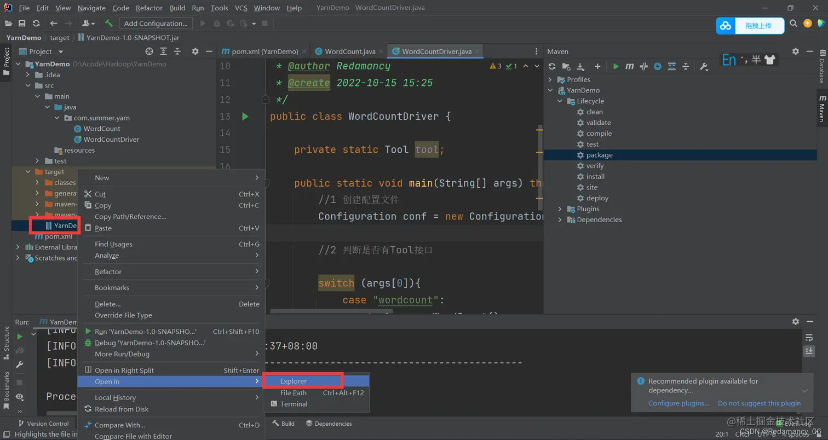Image resolution: width=828 pixels, height=440 pixels.
Task: Select WordCountDriver class in project tree
Action: (111, 140)
